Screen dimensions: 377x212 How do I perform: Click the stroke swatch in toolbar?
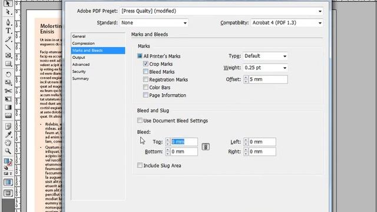9,164
